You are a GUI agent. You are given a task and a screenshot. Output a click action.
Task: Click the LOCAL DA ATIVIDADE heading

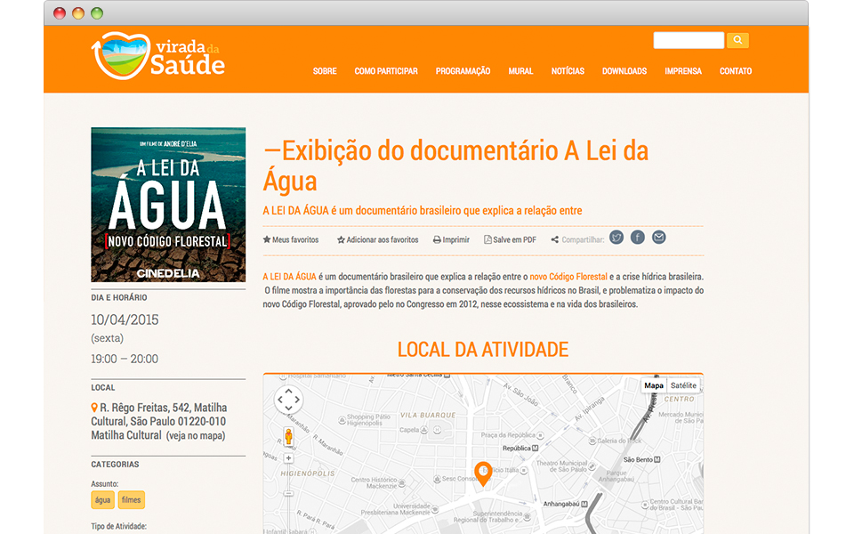point(483,349)
